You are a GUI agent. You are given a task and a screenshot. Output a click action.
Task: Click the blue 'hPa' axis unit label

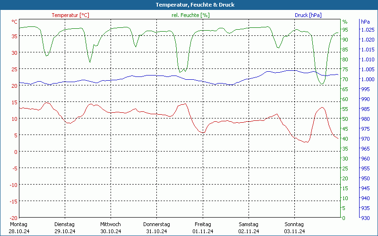(x=365, y=22)
